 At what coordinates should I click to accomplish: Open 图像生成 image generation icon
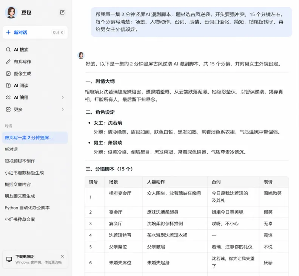point(8,73)
